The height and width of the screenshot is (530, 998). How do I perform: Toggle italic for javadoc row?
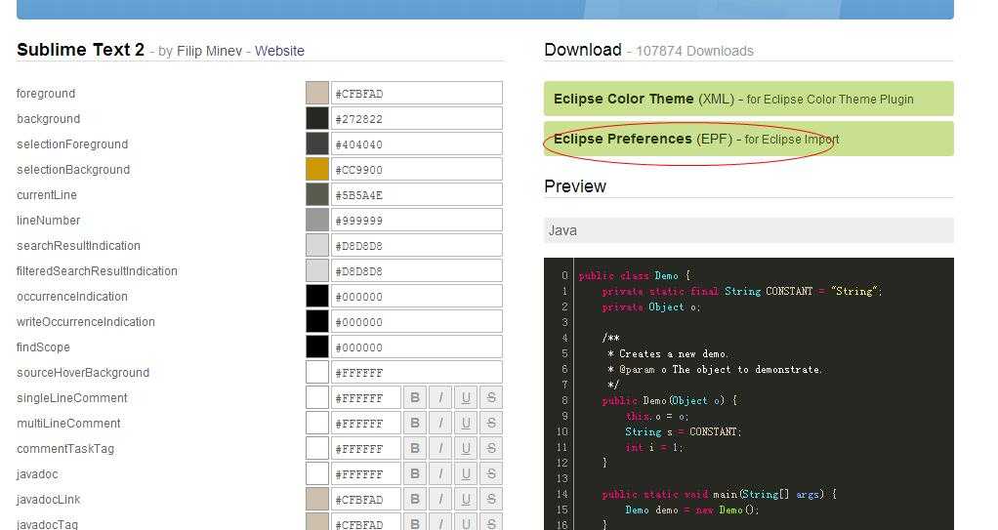[439, 474]
